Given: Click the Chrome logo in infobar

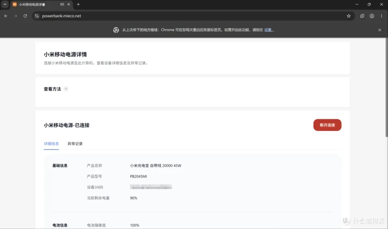Looking at the screenshot, I should (x=116, y=30).
